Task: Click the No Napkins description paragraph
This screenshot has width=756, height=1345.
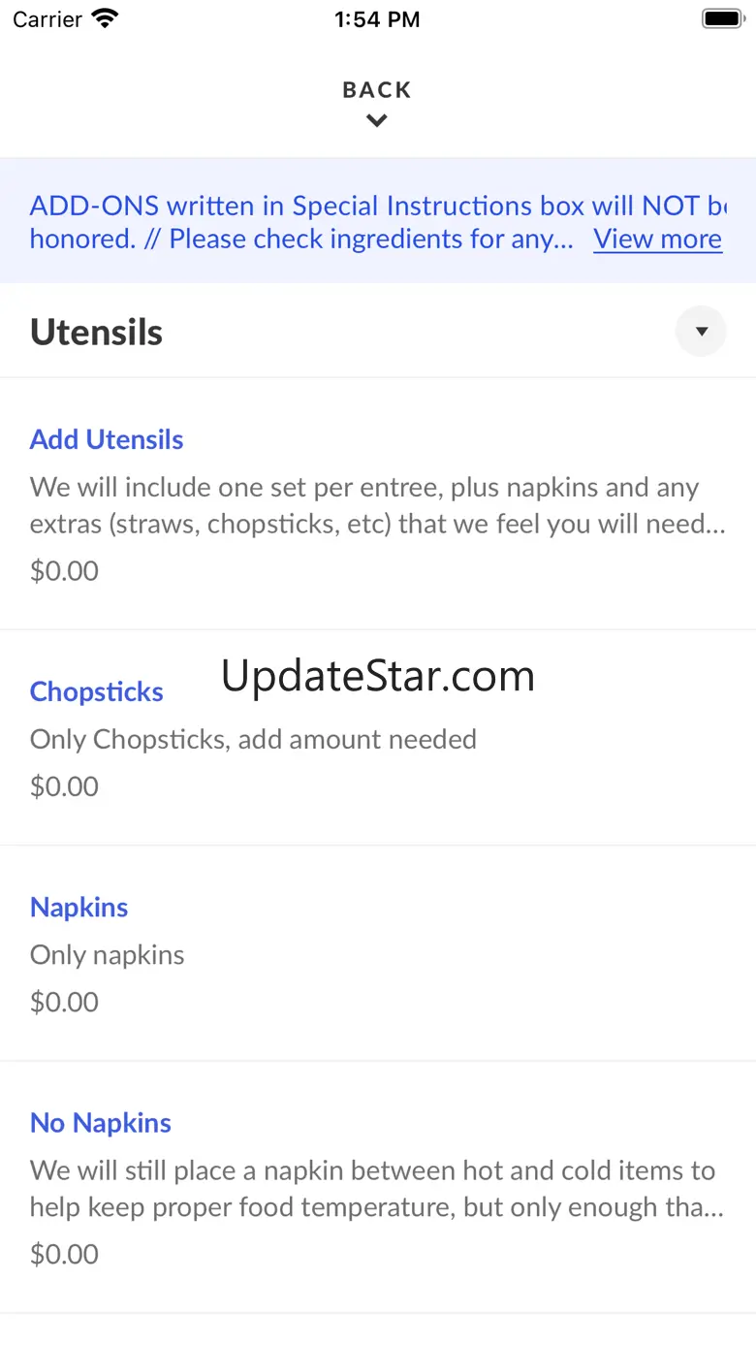Action: pyautogui.click(x=378, y=1189)
